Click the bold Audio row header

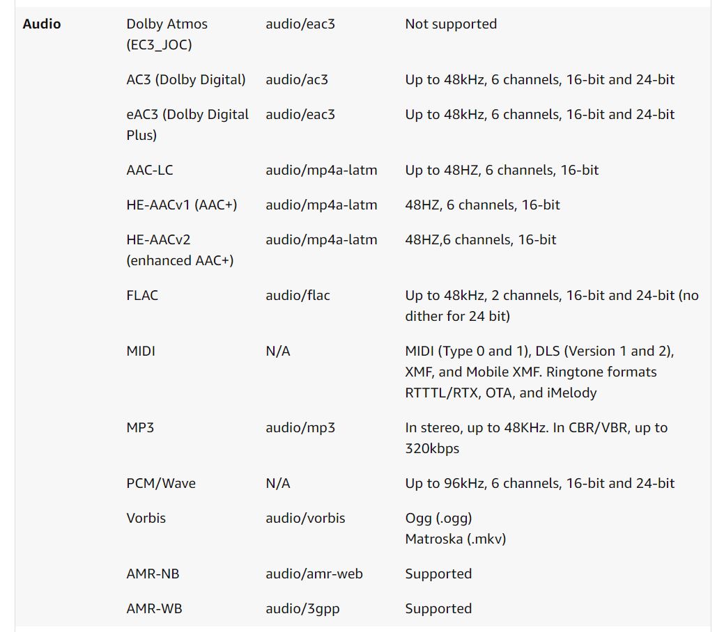coord(42,24)
